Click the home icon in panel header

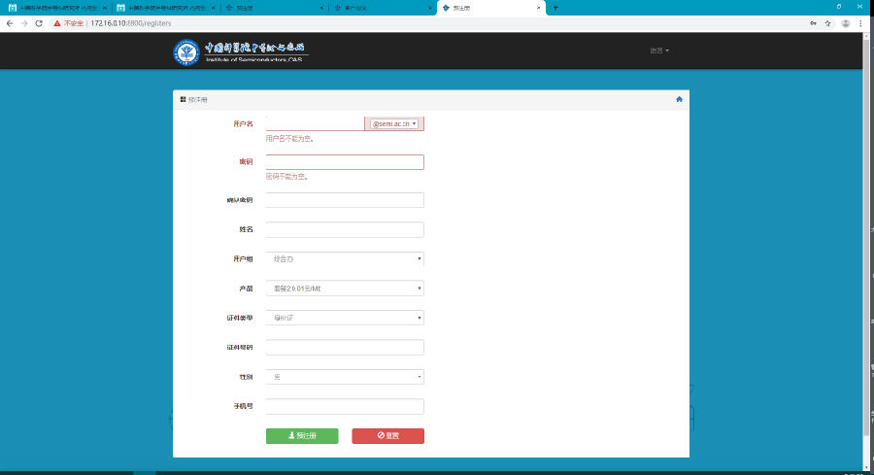click(x=679, y=99)
